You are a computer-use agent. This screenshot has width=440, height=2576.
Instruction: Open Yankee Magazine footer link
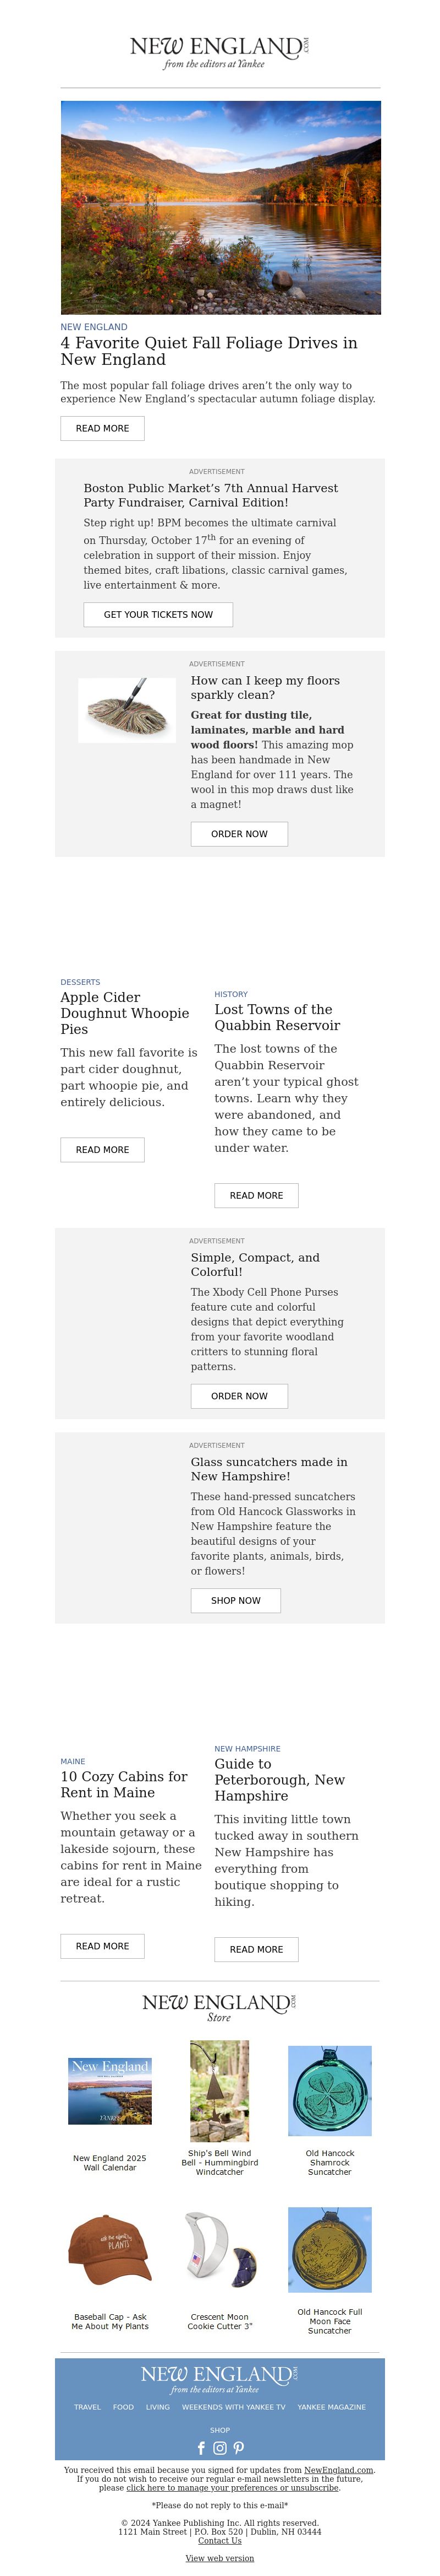(x=331, y=2407)
